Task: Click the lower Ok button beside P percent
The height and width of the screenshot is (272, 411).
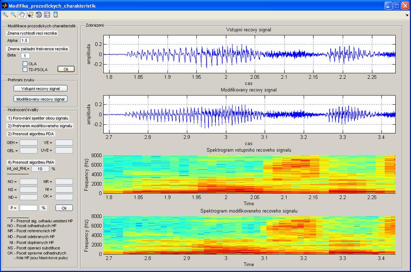Action: (64, 208)
